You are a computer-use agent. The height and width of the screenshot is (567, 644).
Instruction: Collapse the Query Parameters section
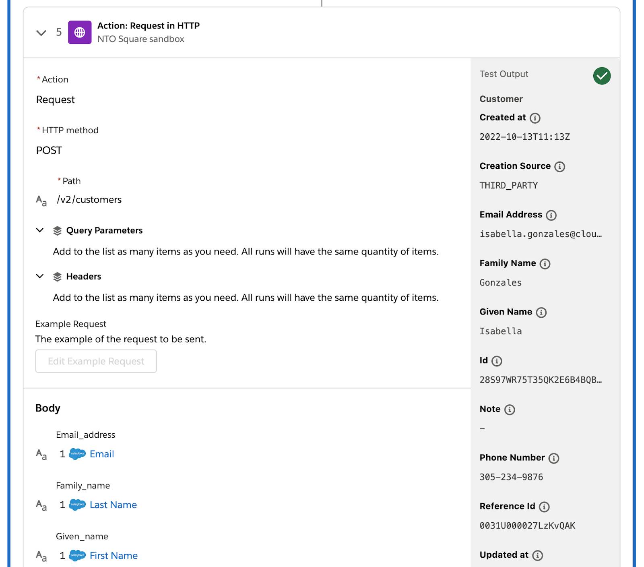click(40, 230)
